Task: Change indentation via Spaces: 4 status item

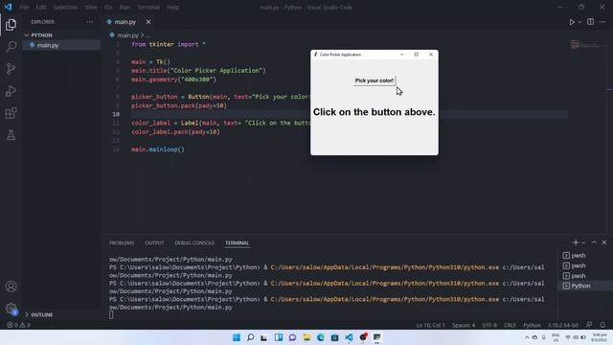Action: (x=464, y=325)
